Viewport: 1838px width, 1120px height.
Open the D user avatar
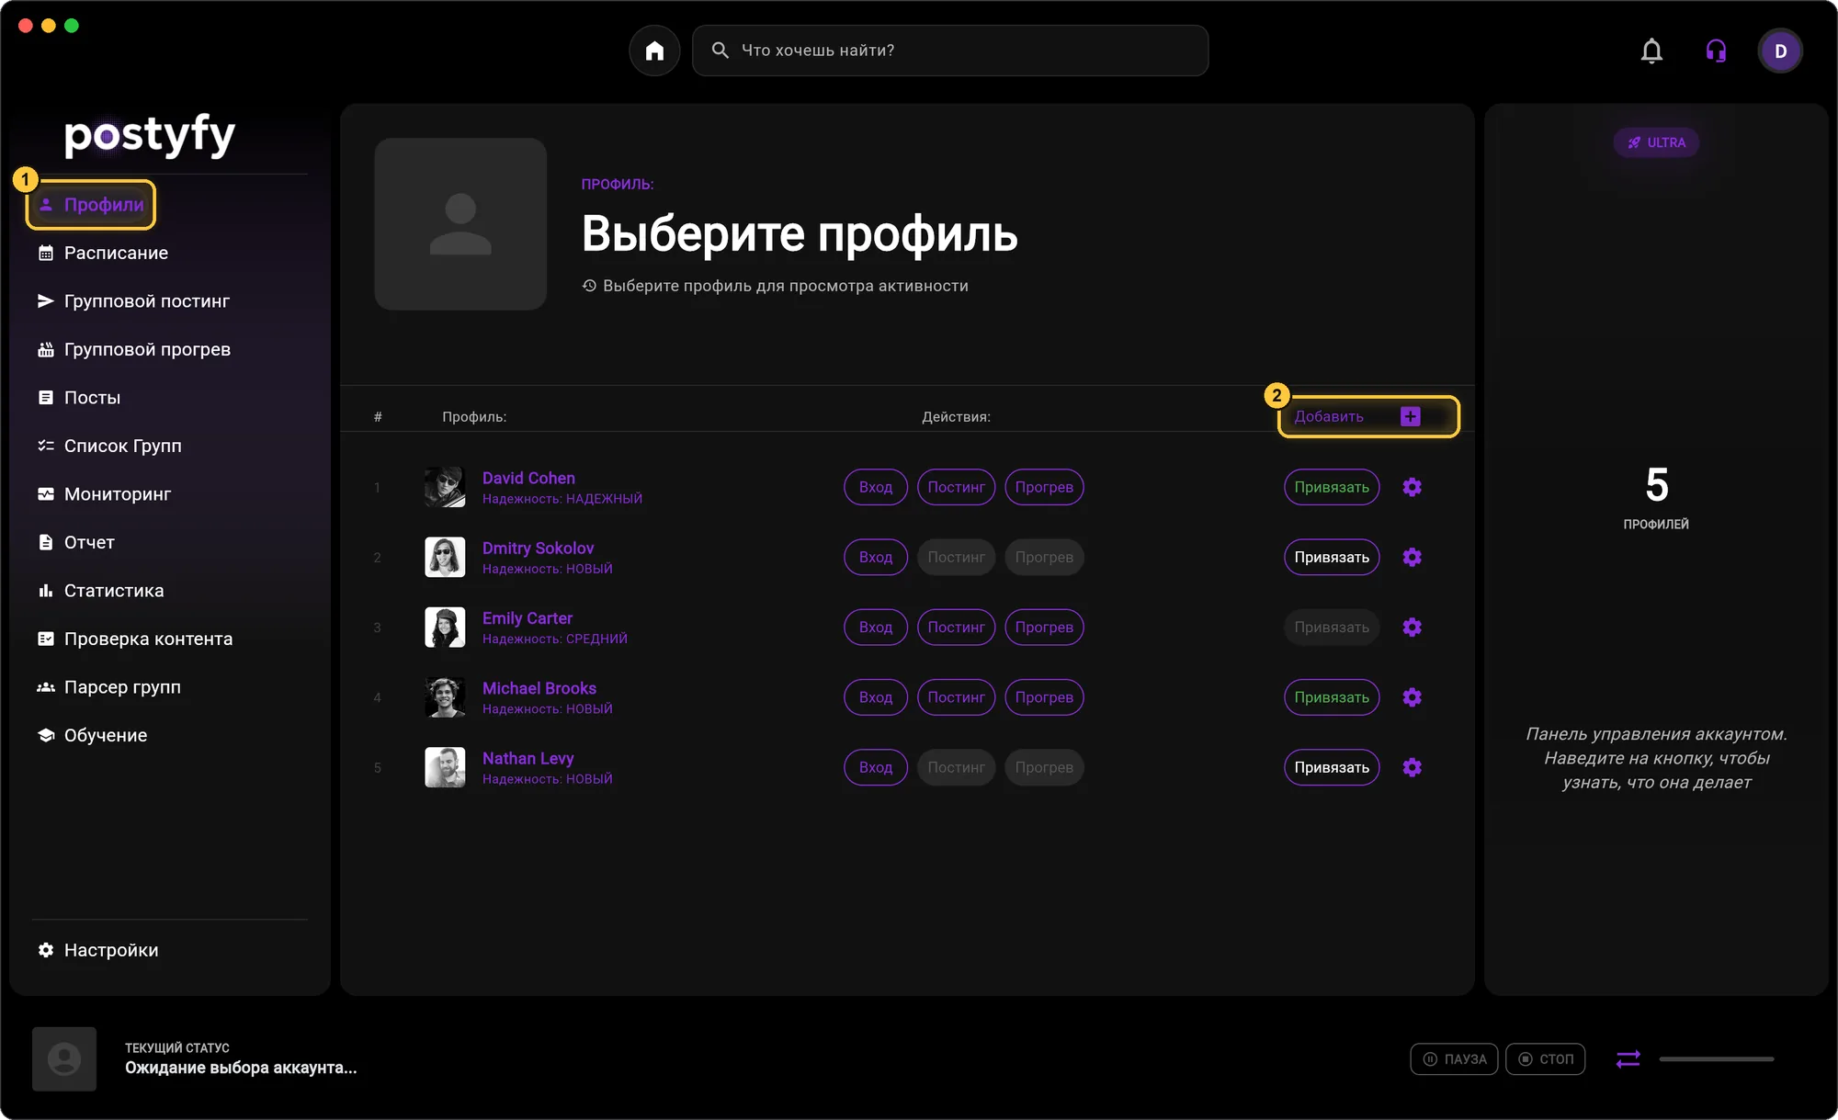(x=1780, y=51)
